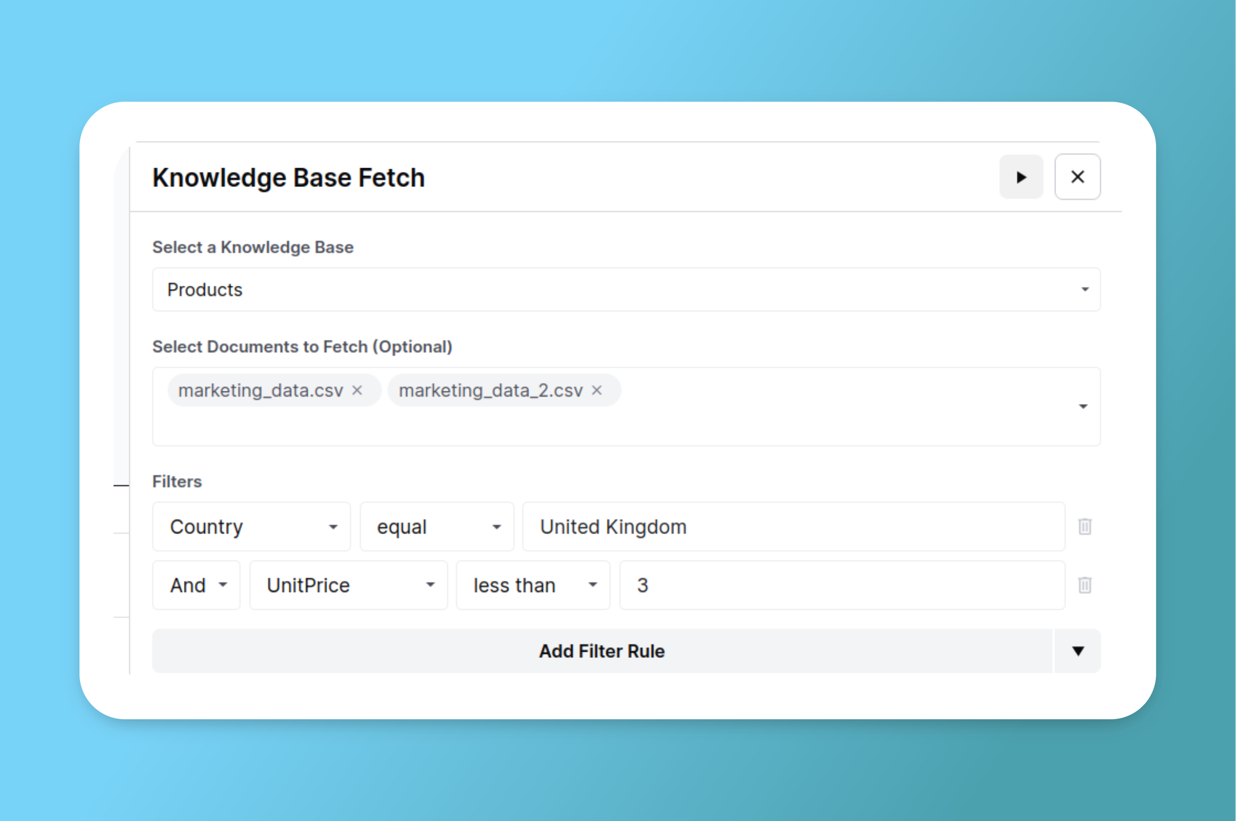
Task: Open the UnitPrice field dropdown
Action: (348, 585)
